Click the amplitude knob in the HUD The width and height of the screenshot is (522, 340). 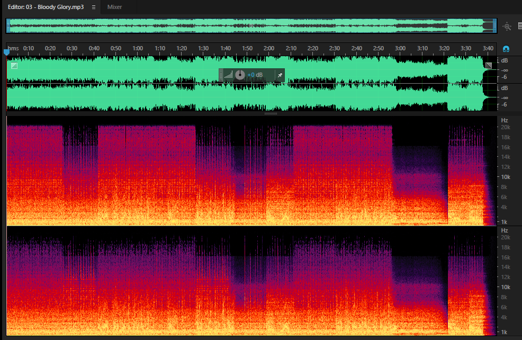240,75
